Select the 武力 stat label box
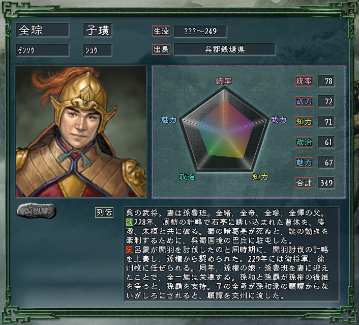The image size is (359, 325). pyautogui.click(x=304, y=101)
